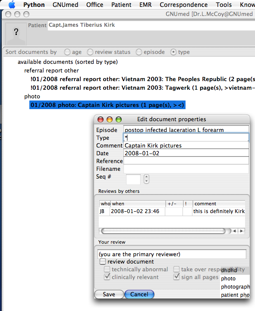This screenshot has height=311, width=255.
Task: Open the Tools menu
Action: coord(224,5)
